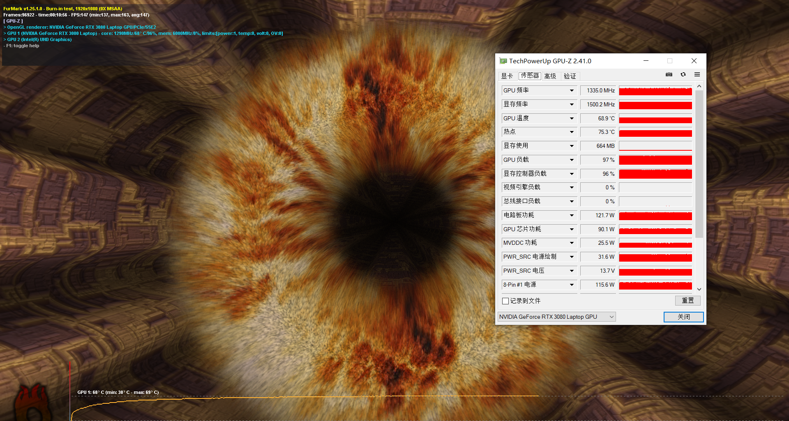This screenshot has width=789, height=421.
Task: Open the GPU 负载 sensor dropdown
Action: pos(572,160)
